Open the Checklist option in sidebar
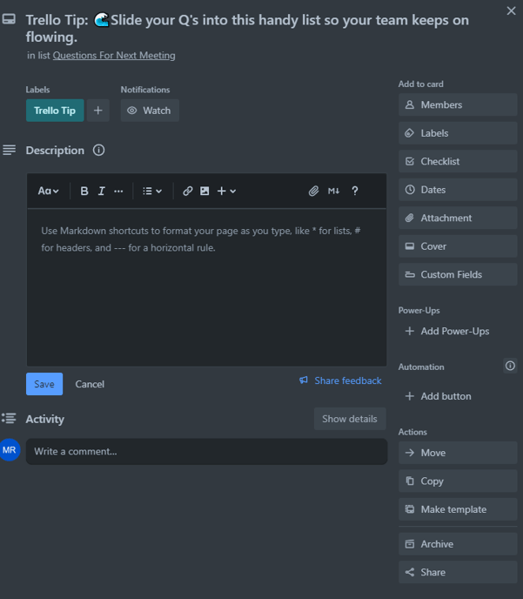 pyautogui.click(x=458, y=162)
